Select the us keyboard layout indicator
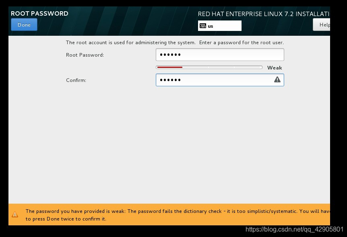The image size is (347, 237). point(219,26)
